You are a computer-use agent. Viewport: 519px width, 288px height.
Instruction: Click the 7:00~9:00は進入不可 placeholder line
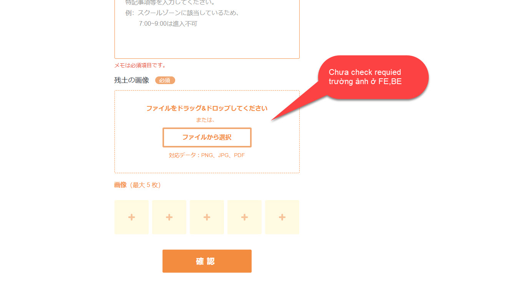tap(168, 24)
